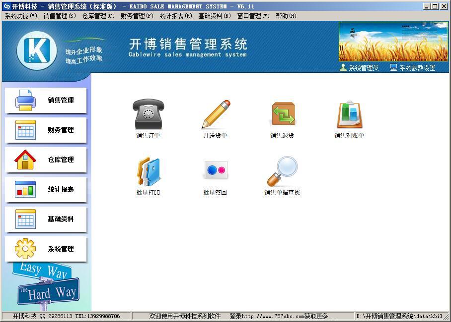Open the 仓库管理 house sidebar button
Screen dimensions: 451x322
[x=46, y=160]
